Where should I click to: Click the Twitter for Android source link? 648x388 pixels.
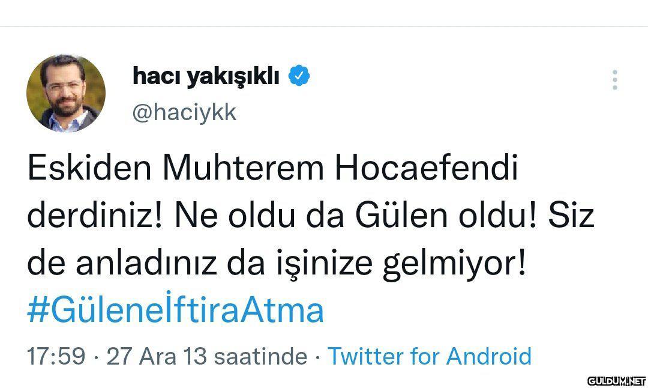429,356
